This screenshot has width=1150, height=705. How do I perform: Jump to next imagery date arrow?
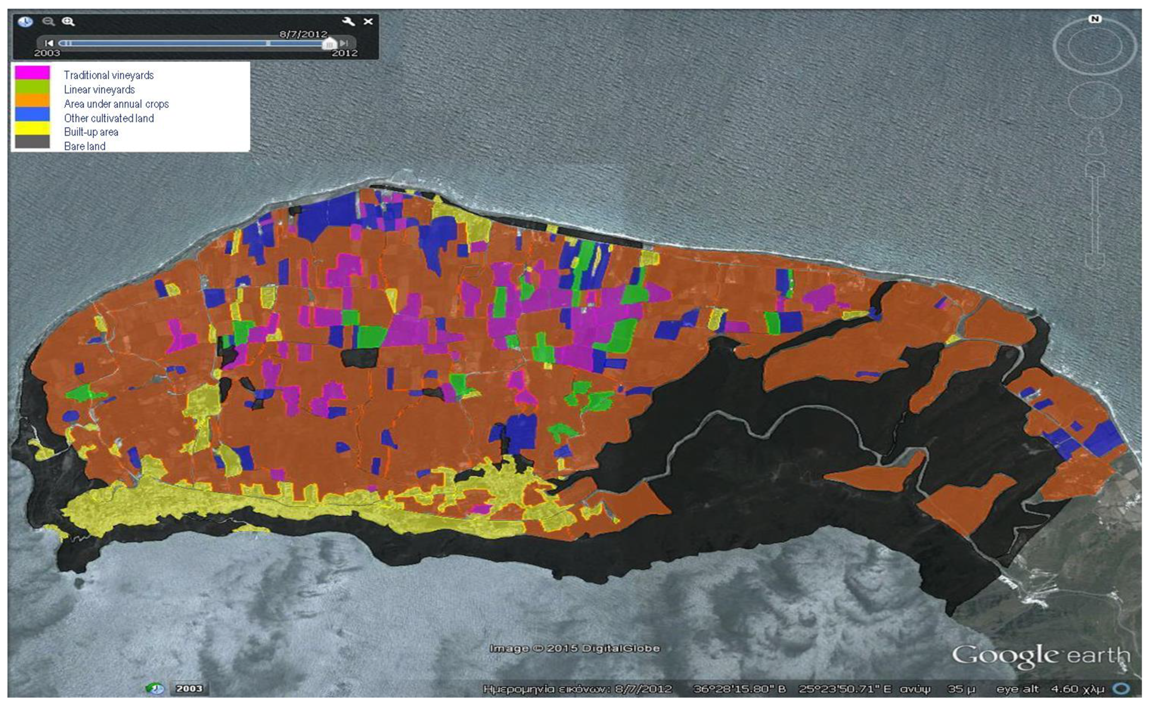click(344, 43)
